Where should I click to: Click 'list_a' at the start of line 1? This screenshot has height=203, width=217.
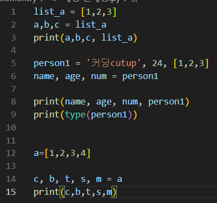click(x=49, y=12)
